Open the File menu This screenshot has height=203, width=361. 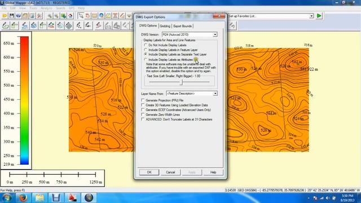pyautogui.click(x=4, y=8)
